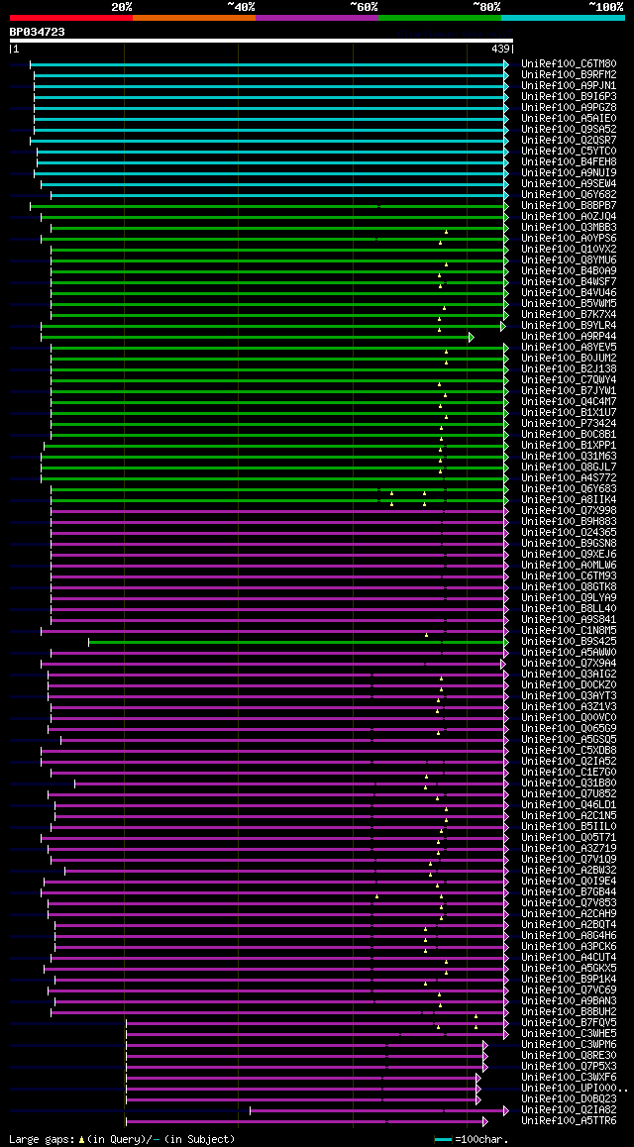
Task: Click the UniRef100_C3WPM6 label
Action: click(x=569, y=1045)
